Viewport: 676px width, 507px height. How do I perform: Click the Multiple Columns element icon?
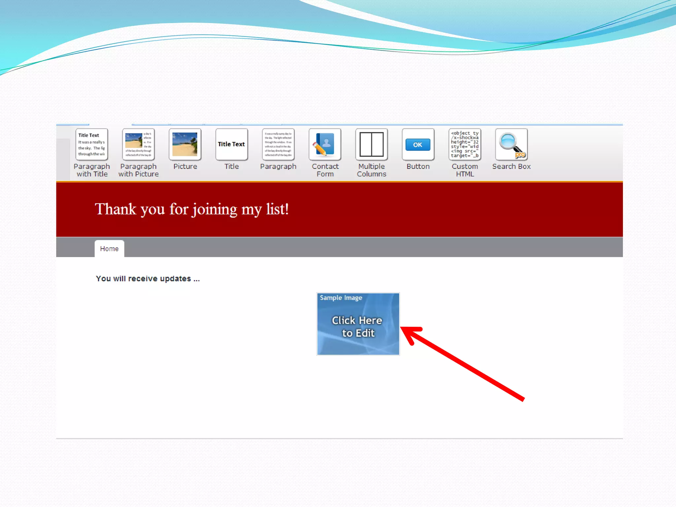pos(371,145)
